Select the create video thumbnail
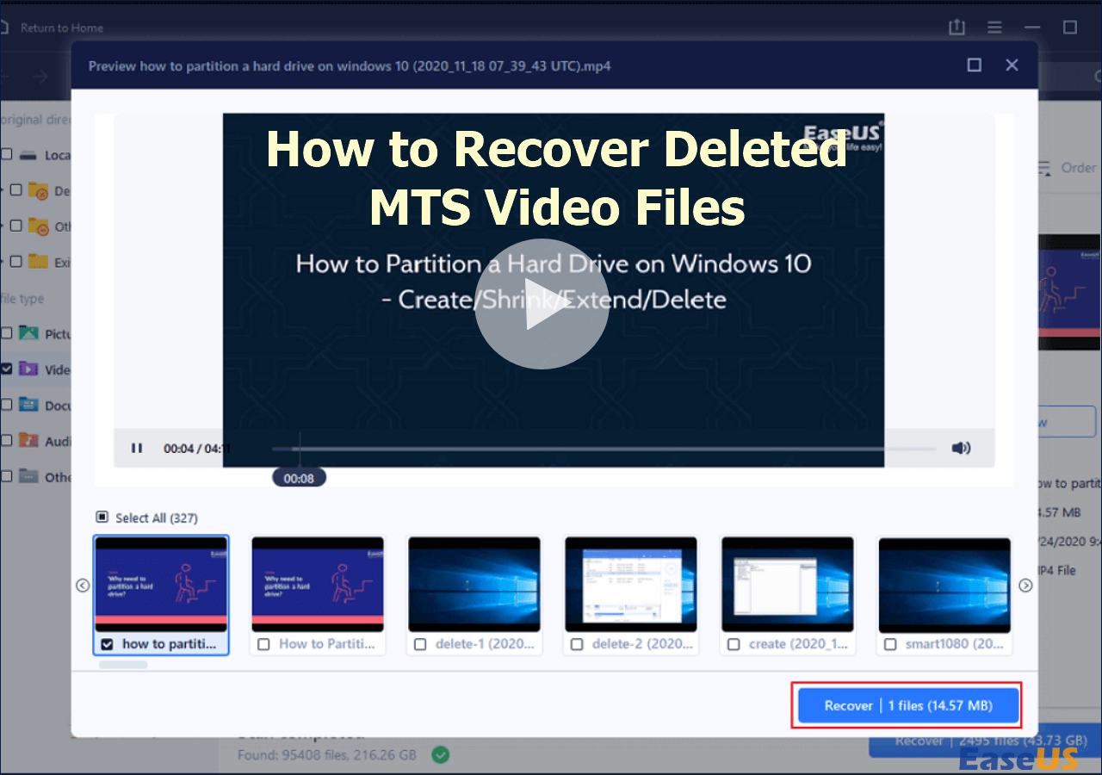Screen dimensions: 1102x775 (x=788, y=585)
